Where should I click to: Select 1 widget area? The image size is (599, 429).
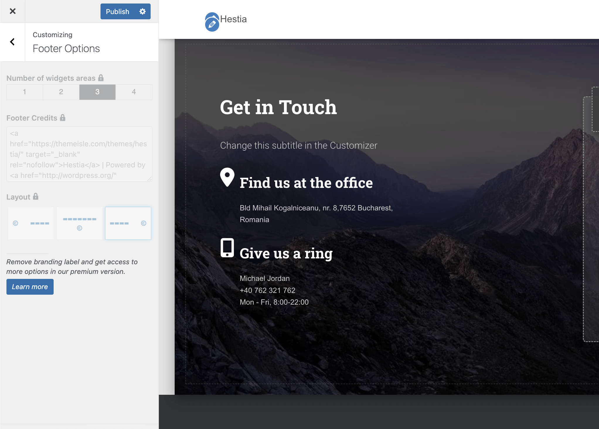pyautogui.click(x=25, y=92)
